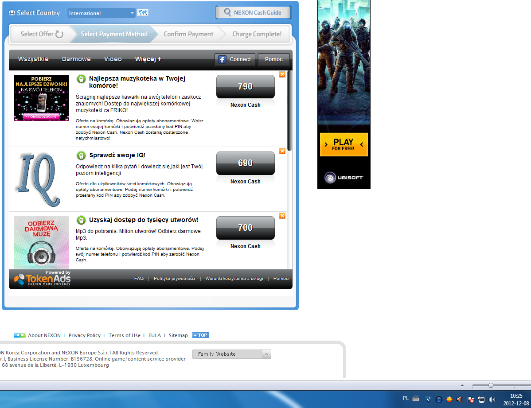Click the green mobile icon beside Uzyskaj dostęp
This screenshot has height=408, width=531.
(81, 221)
